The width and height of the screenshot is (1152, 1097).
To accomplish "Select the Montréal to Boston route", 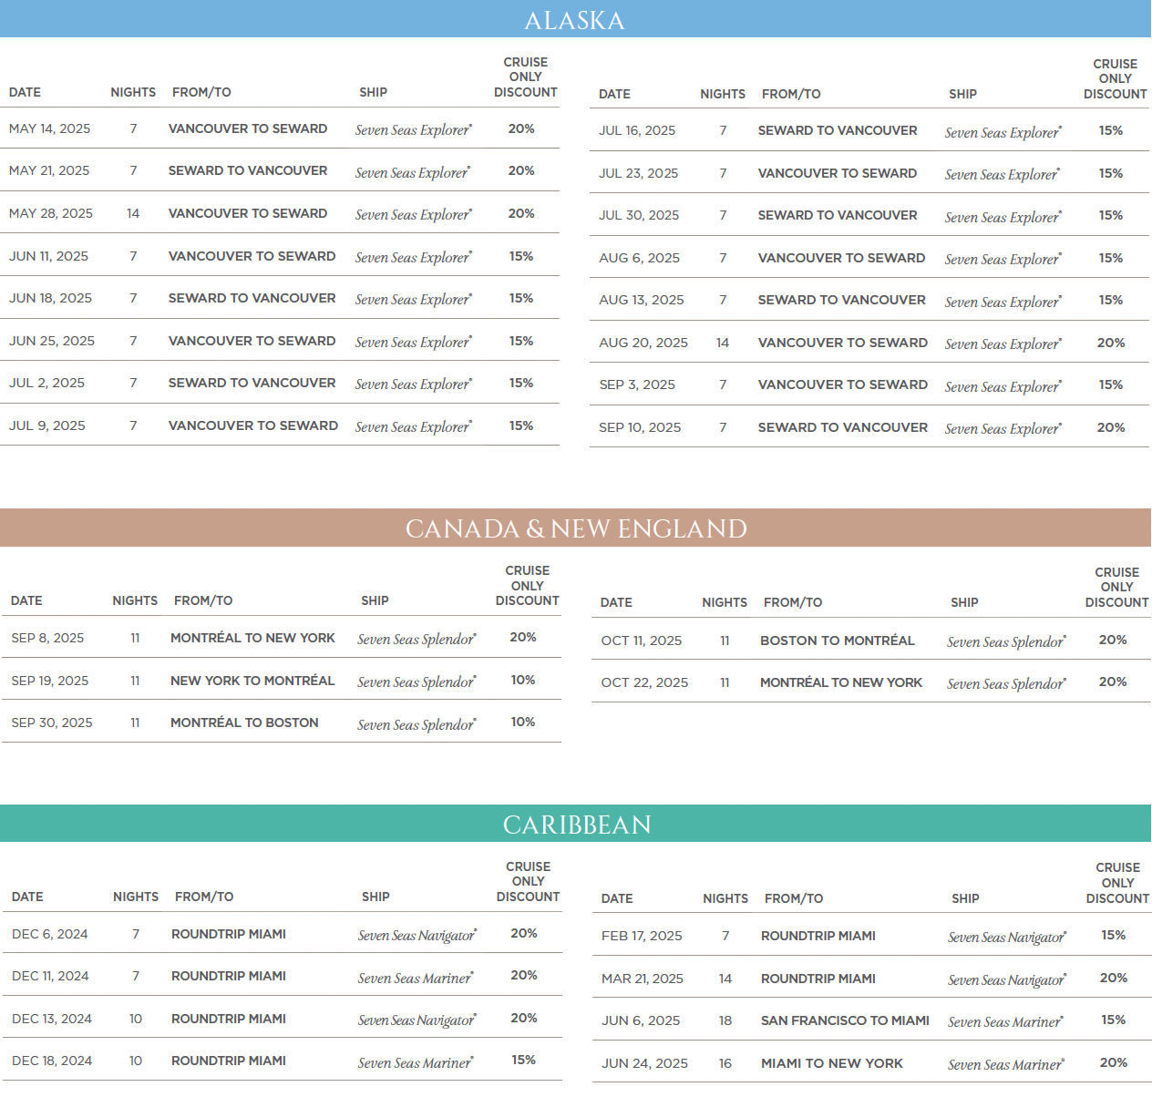I will (244, 723).
